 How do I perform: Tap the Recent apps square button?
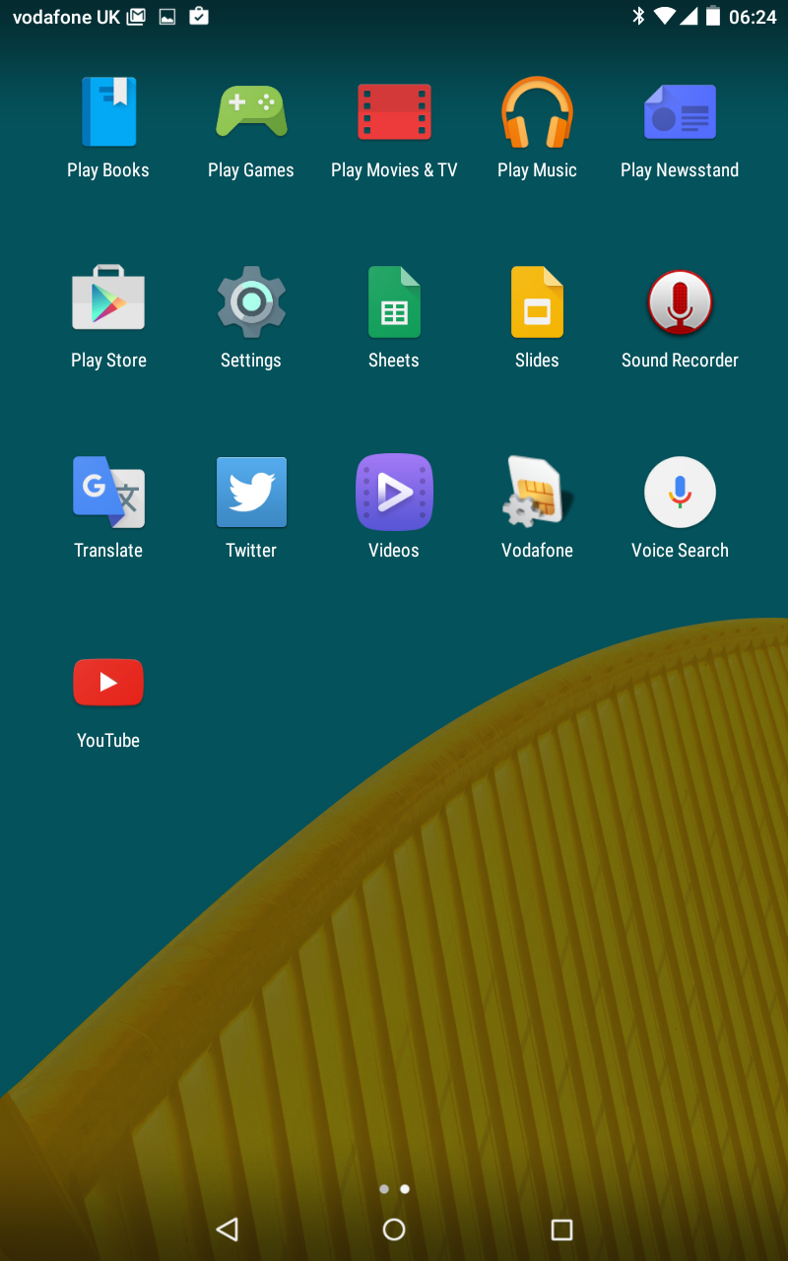tap(561, 1228)
